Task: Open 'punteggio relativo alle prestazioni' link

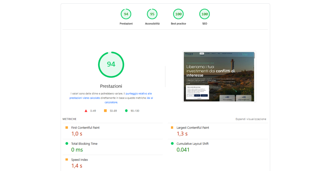Action: [x=139, y=94]
